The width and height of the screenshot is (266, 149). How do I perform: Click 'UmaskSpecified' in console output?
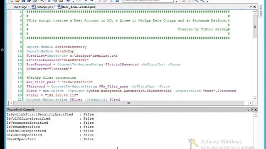21,139
